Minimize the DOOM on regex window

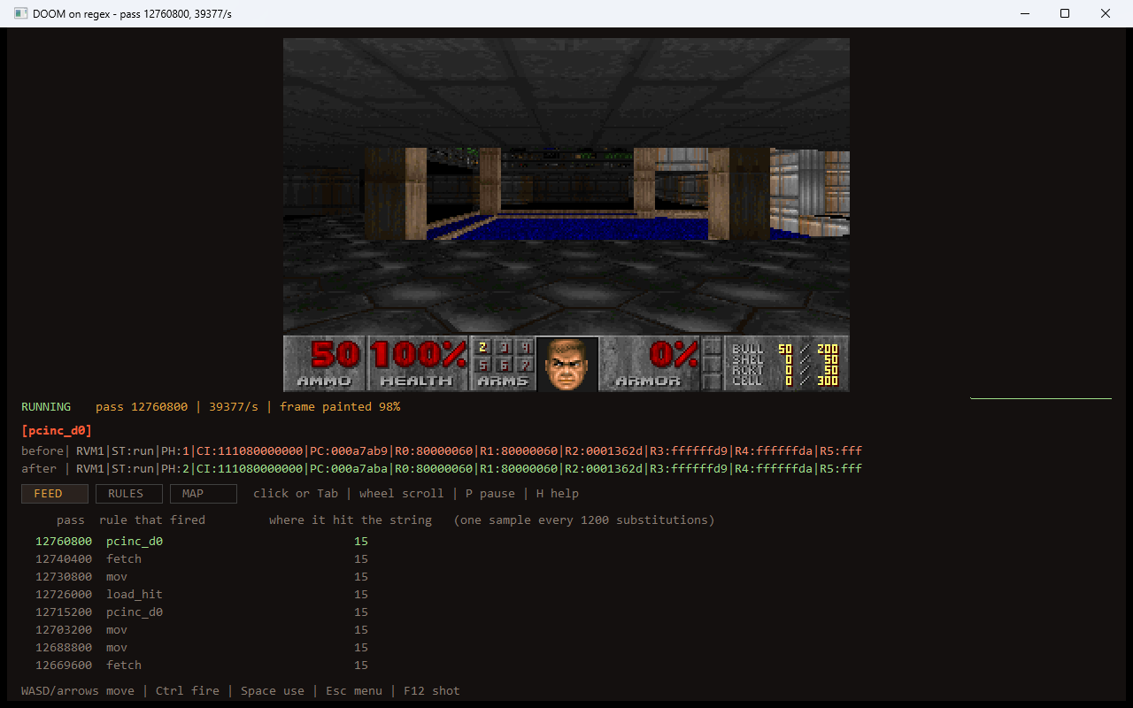[1024, 13]
